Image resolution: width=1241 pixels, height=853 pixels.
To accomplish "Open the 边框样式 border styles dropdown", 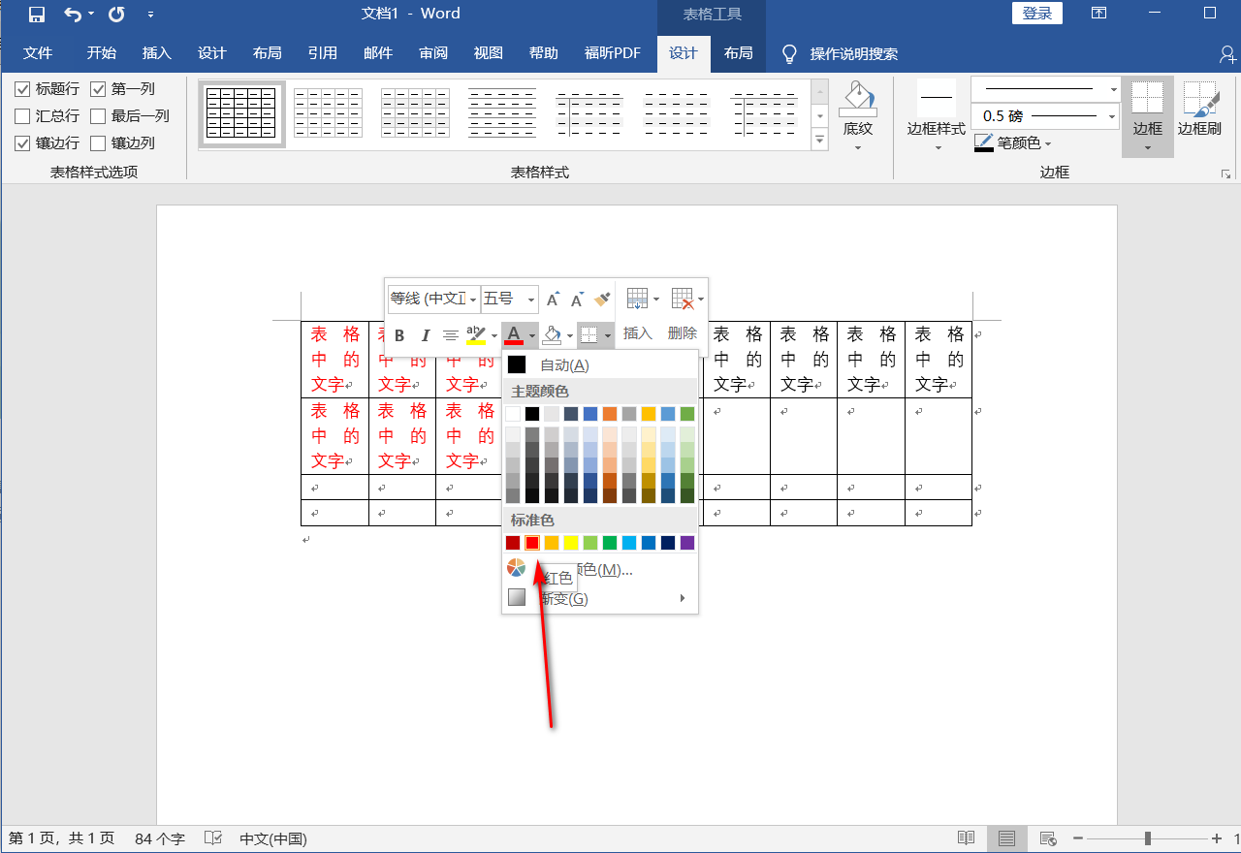I will pyautogui.click(x=937, y=116).
